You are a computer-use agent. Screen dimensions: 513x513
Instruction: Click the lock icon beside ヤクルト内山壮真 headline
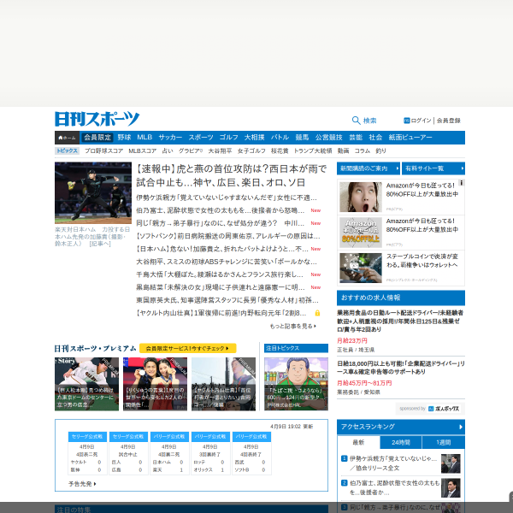(317, 313)
